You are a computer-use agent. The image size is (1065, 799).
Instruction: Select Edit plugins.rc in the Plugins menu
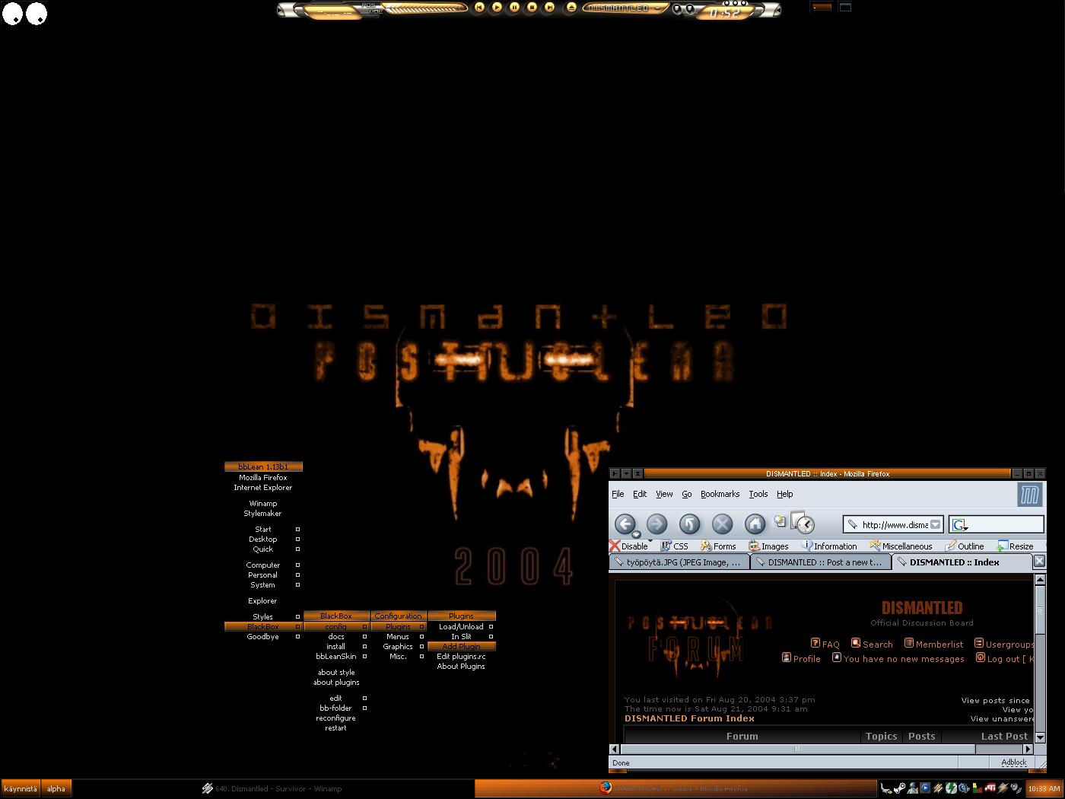[x=461, y=657]
